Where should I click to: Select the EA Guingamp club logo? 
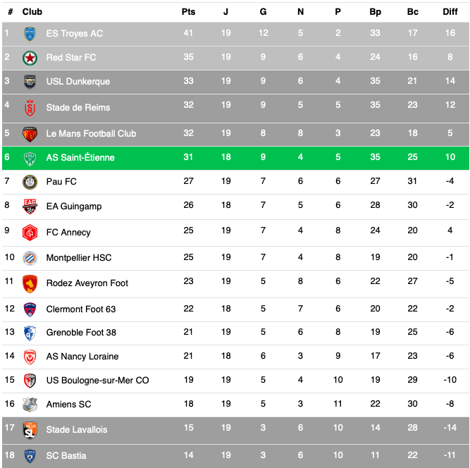pos(30,207)
